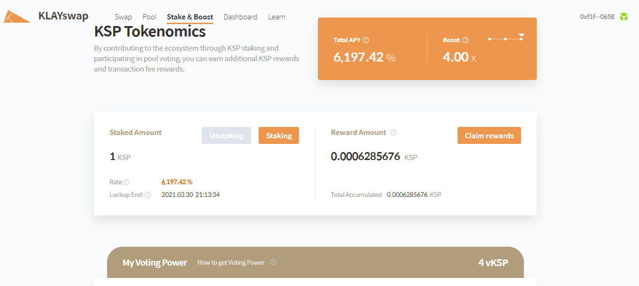
Task: Select the Stake & Boost tab
Action: point(190,17)
